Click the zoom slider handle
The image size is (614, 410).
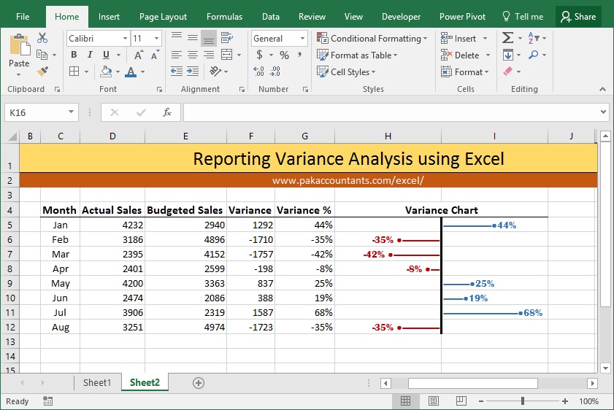pyautogui.click(x=522, y=401)
